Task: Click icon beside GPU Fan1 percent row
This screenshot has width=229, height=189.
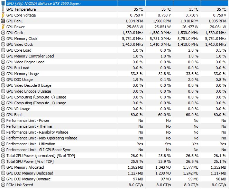Action: 3,114
